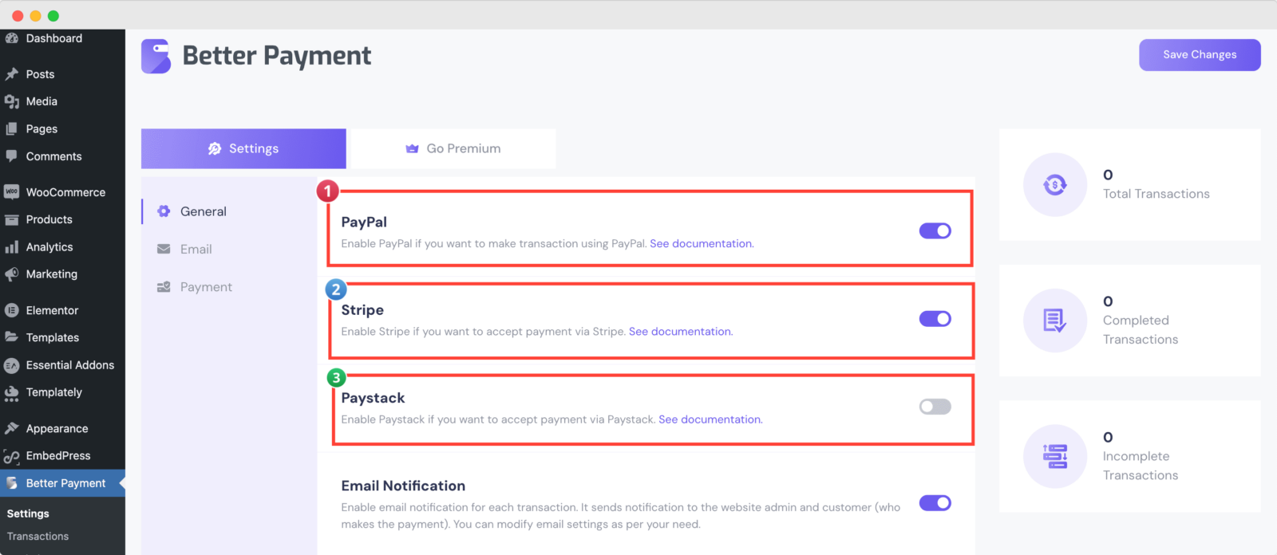Click the WooCommerce logo icon
1277x555 pixels.
[x=11, y=192]
